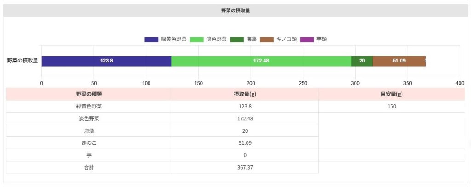
Task: Click the 150 recommended amount cell
Action: pos(391,106)
